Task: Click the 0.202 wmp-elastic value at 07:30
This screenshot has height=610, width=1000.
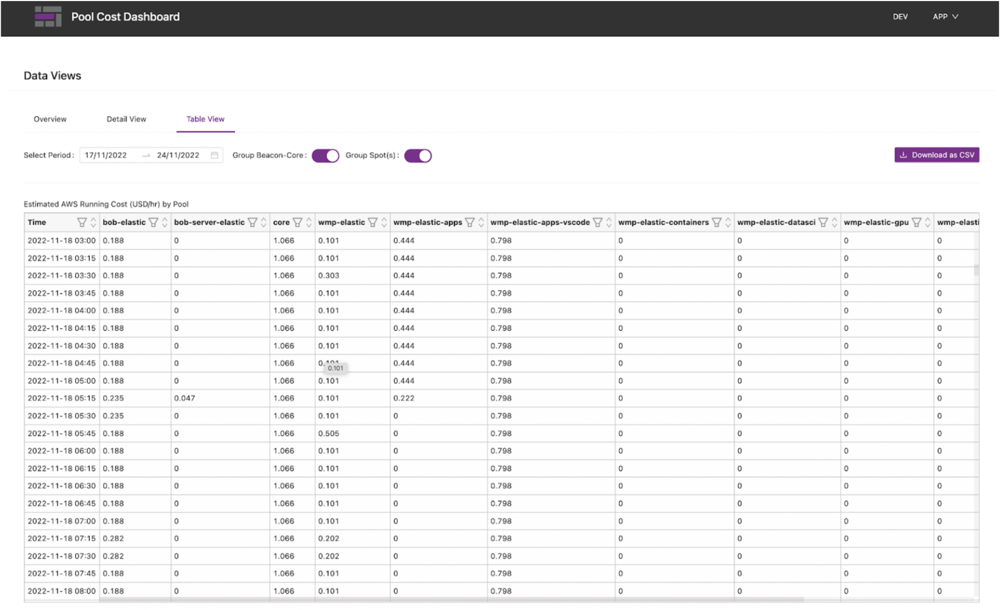Action: coord(329,556)
